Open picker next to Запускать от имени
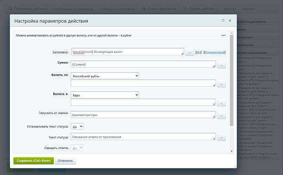The width and height of the screenshot is (283, 175). point(221,115)
